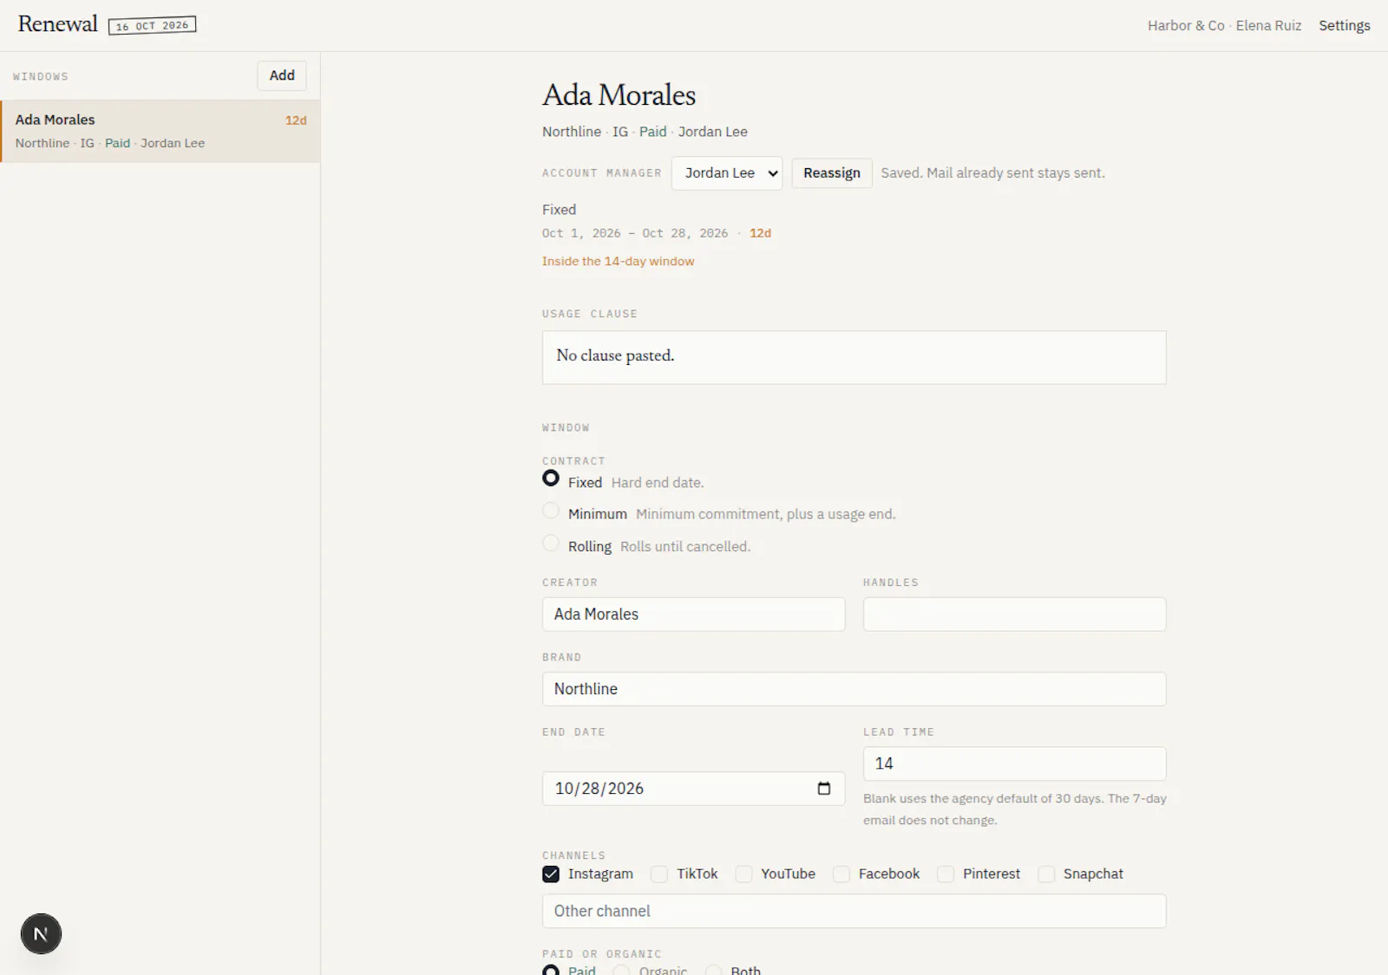The image size is (1388, 975).
Task: Click the round N badge in bottom corner
Action: tap(41, 934)
